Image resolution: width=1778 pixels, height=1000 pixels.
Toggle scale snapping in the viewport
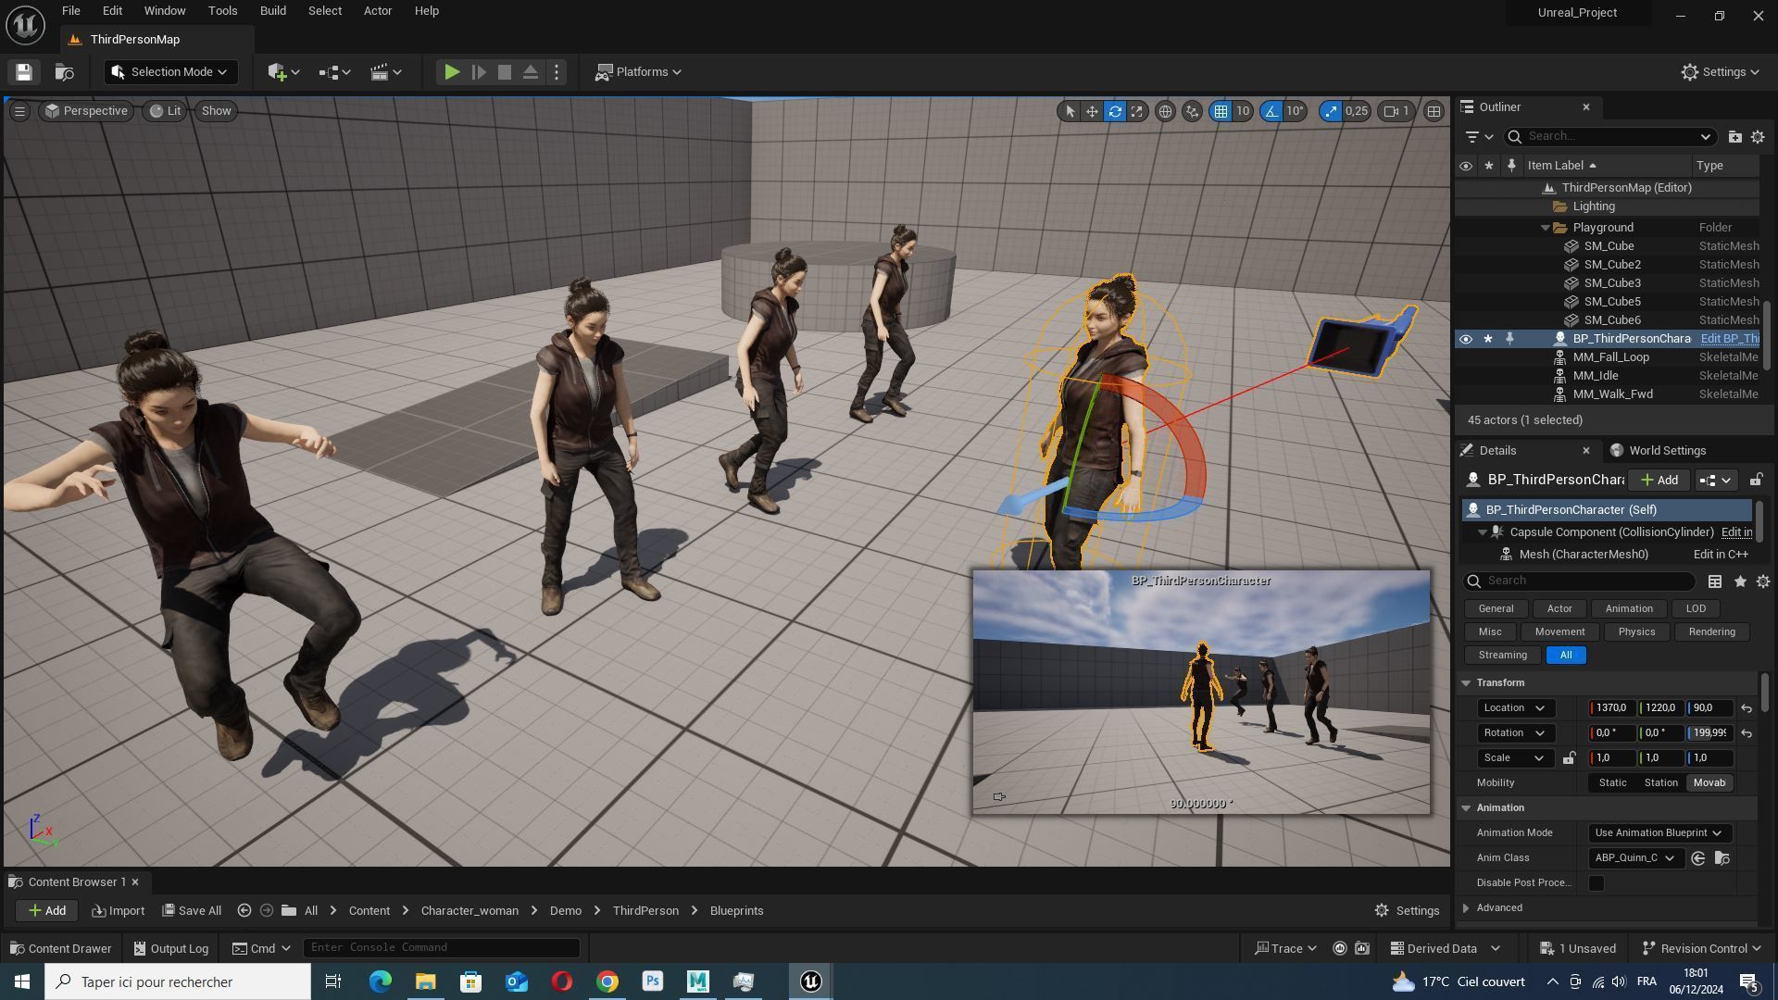[1331, 111]
